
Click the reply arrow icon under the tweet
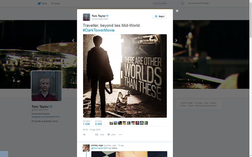tap(85, 135)
